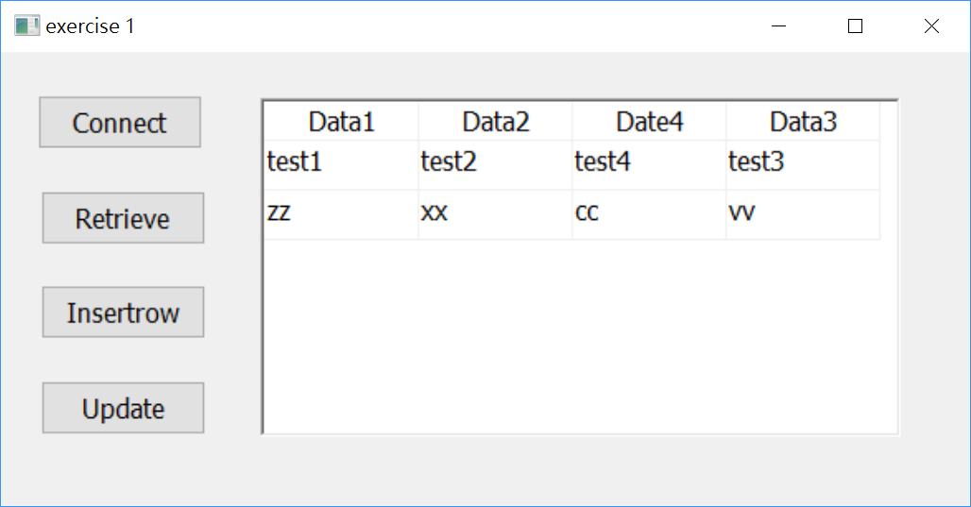Click the Insertrow button
This screenshot has height=507, width=971.
(x=123, y=313)
